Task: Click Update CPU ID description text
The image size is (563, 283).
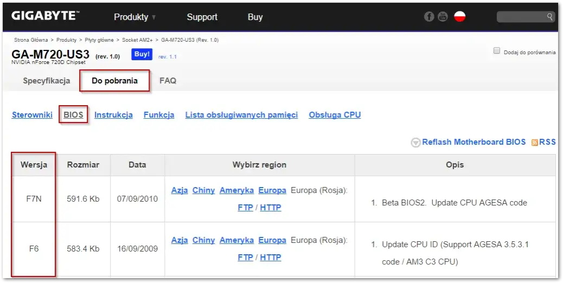Action: point(455,253)
